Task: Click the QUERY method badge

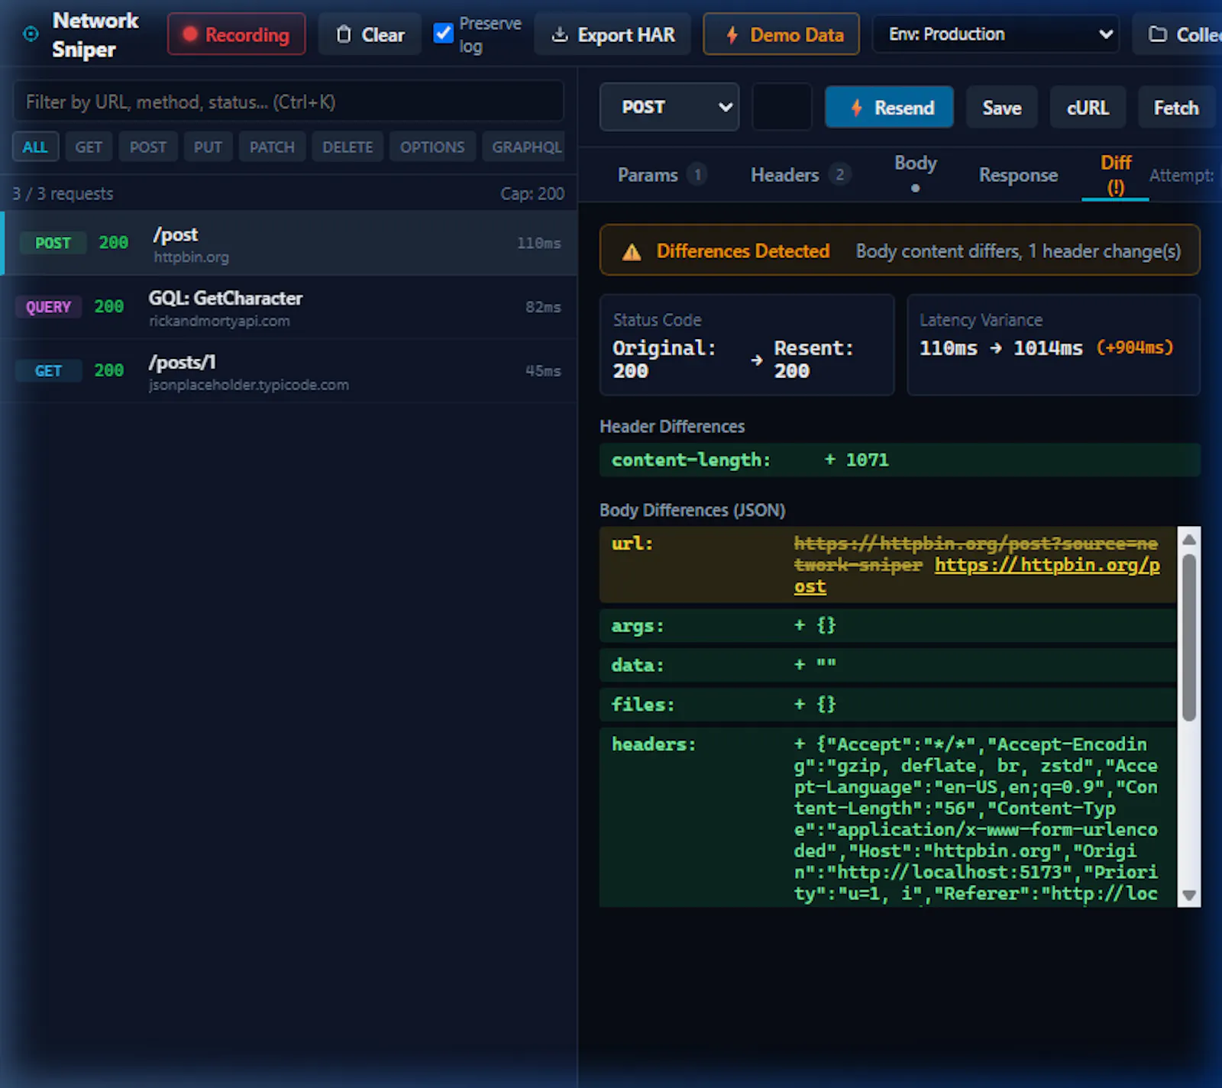Action: tap(48, 307)
